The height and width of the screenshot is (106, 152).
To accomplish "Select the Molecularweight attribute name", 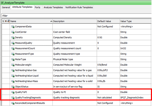I will (23, 65).
